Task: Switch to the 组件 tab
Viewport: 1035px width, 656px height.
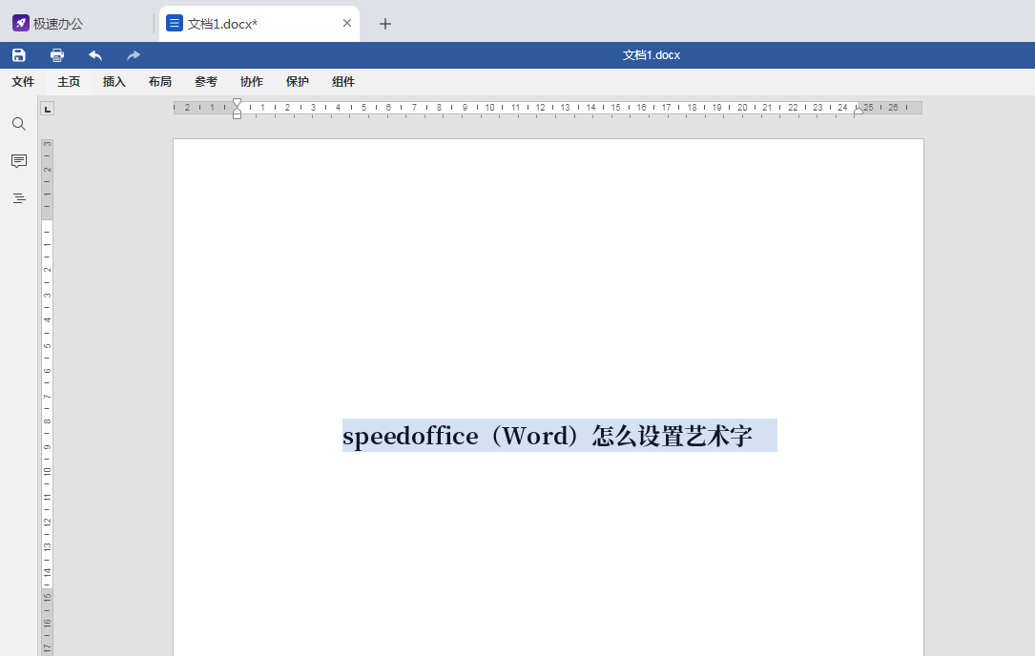Action: point(343,82)
